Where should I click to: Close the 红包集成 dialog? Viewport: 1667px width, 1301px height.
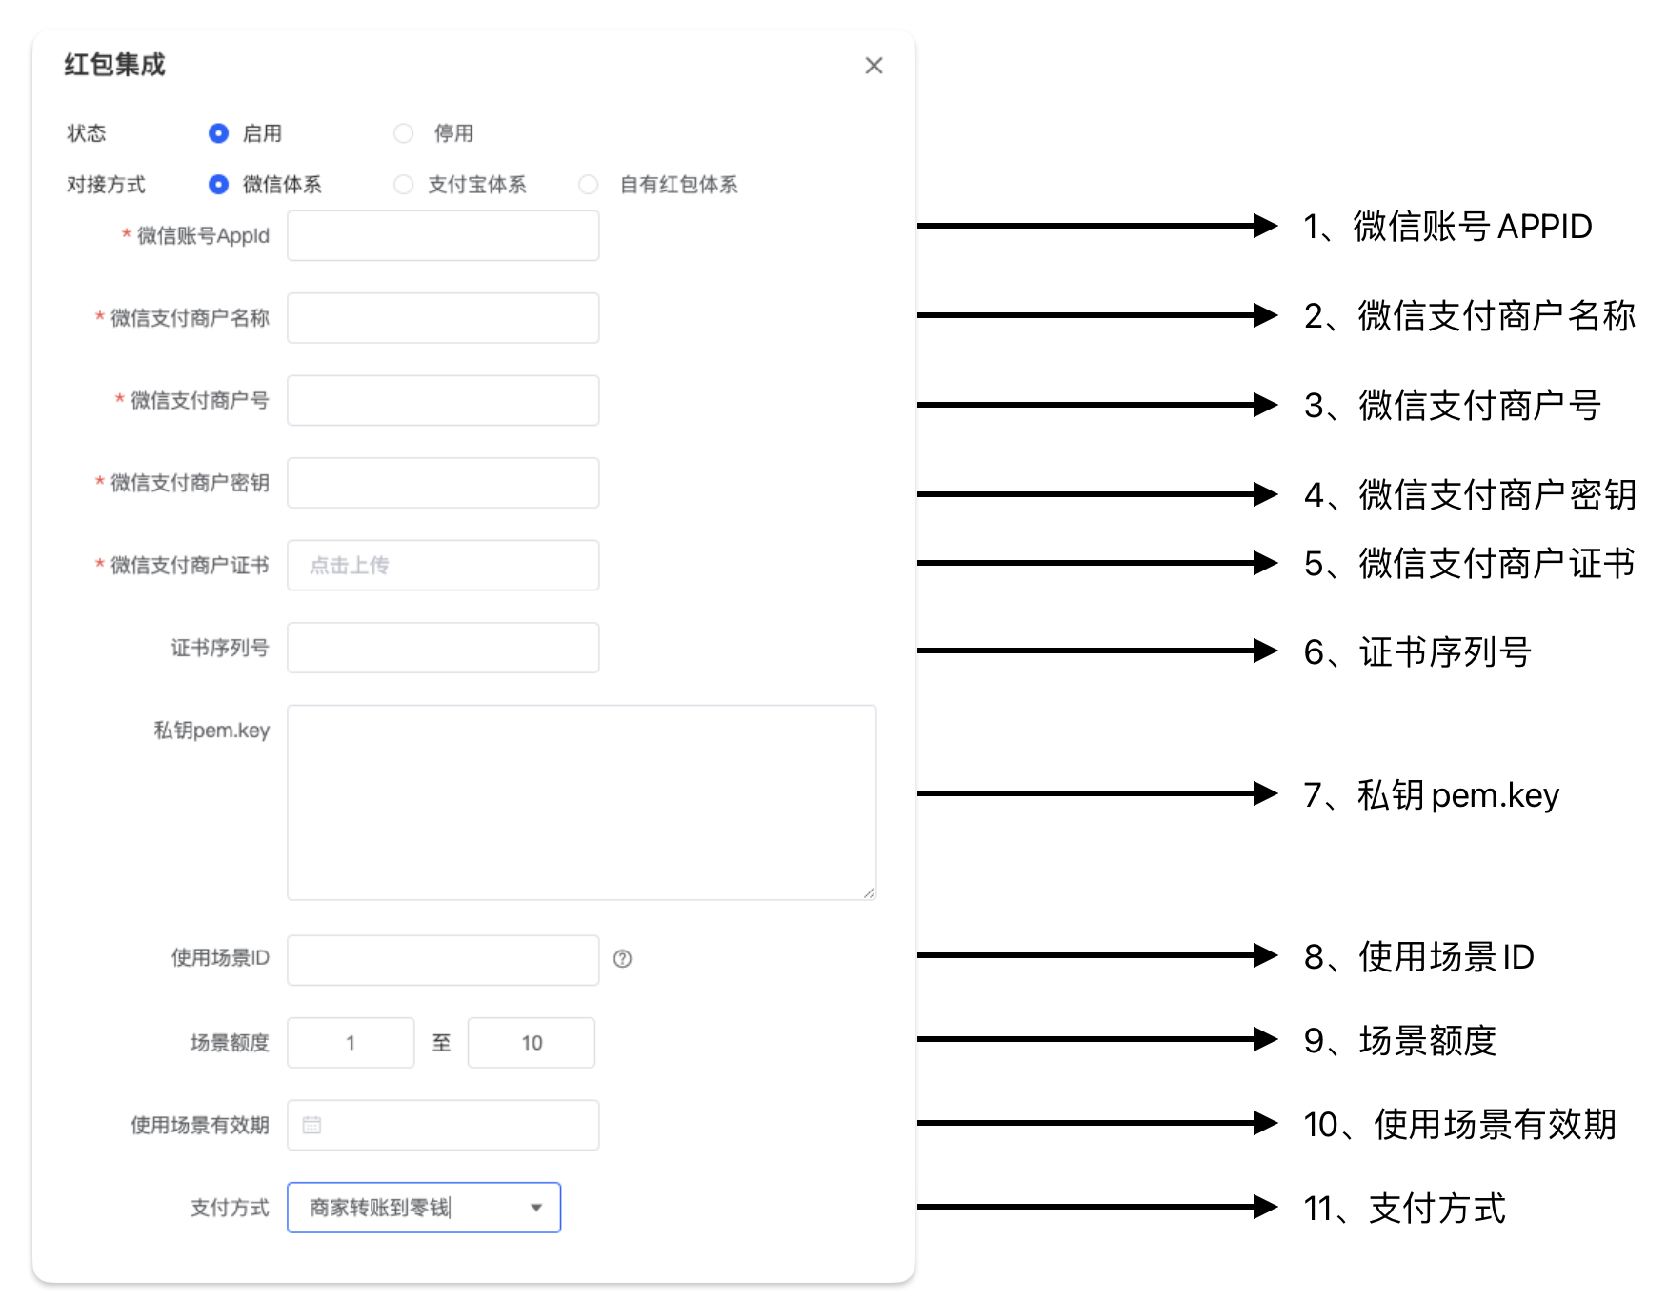(874, 66)
